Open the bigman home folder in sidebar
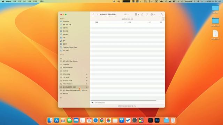223x125 pixels. pos(65,34)
